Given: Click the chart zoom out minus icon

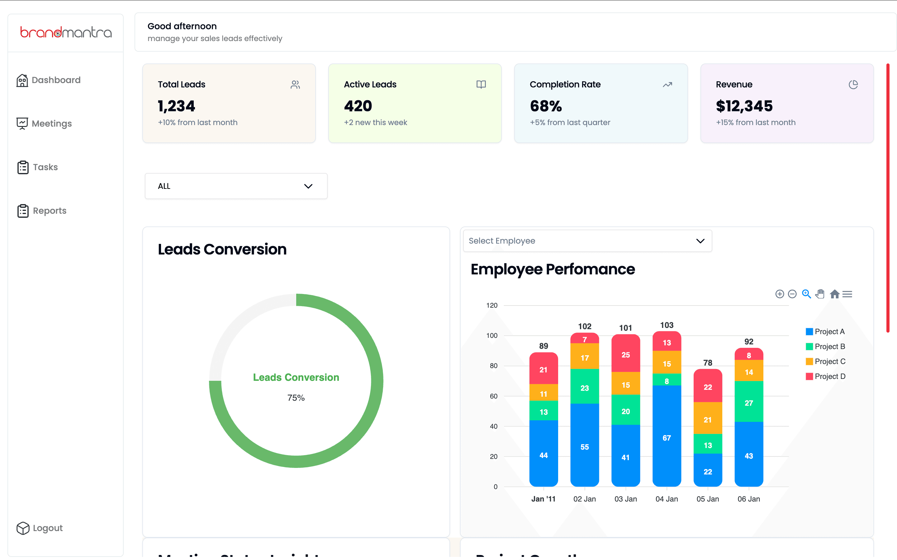Looking at the screenshot, I should pos(792,294).
